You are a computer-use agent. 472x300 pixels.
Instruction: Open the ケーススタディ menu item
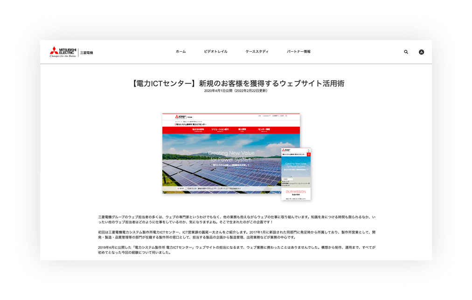pyautogui.click(x=257, y=52)
